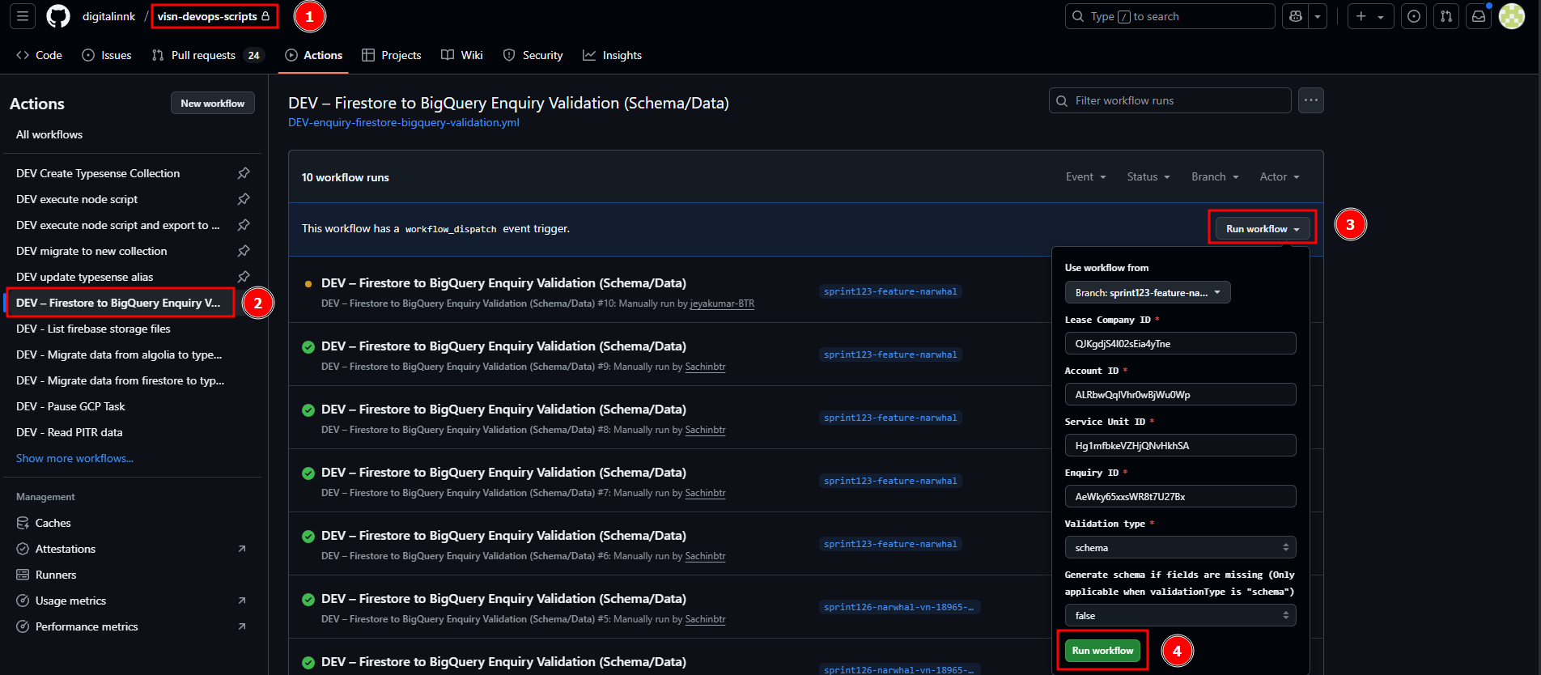Expand the Actor filter dropdown

[x=1280, y=176]
